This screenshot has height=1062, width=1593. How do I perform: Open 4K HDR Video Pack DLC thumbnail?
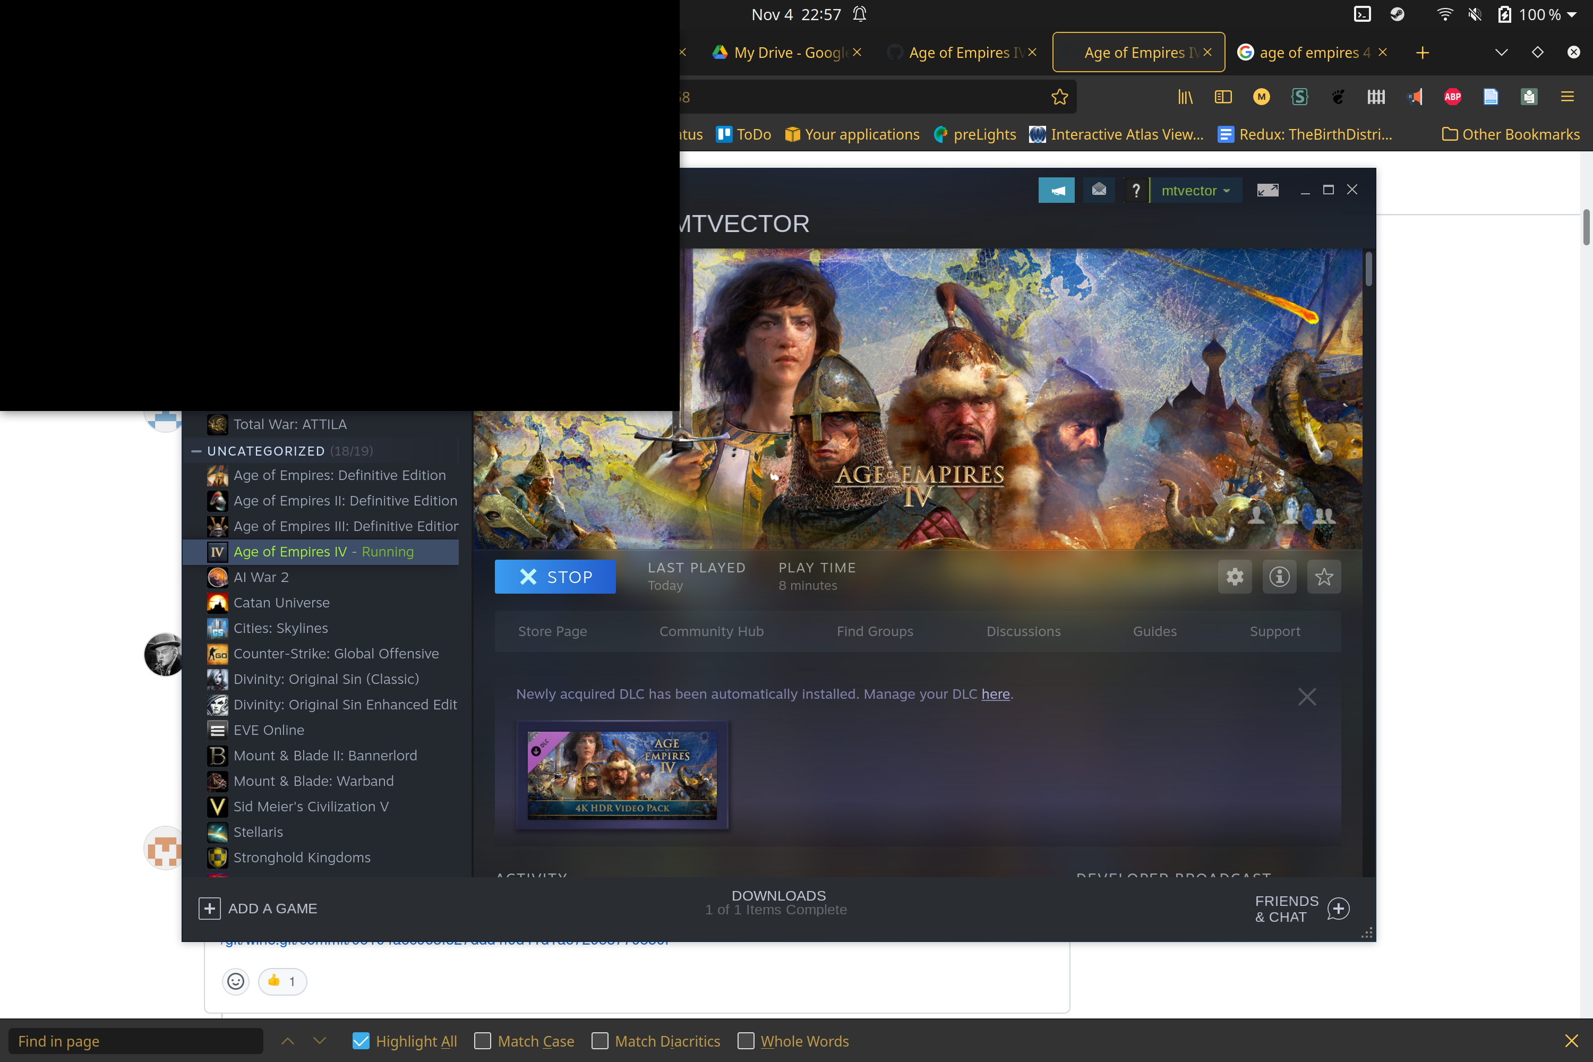coord(622,775)
